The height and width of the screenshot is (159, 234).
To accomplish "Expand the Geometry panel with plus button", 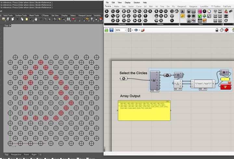I will (x=141, y=24).
